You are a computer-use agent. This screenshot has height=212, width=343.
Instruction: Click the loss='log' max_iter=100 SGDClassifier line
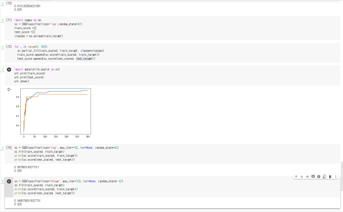pyautogui.click(x=66, y=148)
